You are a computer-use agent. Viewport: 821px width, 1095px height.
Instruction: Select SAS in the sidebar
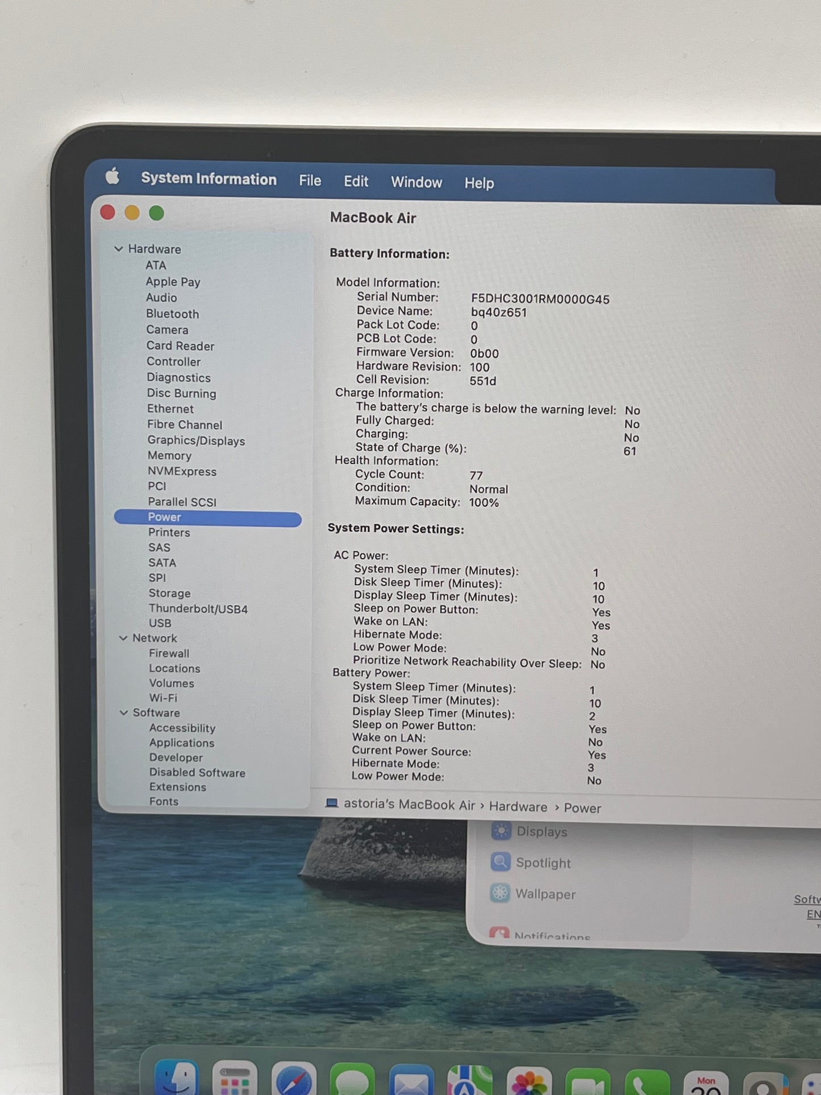pyautogui.click(x=159, y=548)
